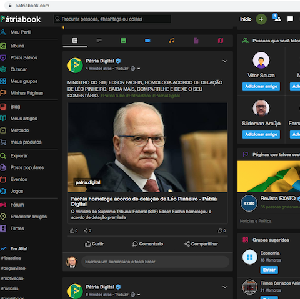Open Eventos in sidebar

14,179
